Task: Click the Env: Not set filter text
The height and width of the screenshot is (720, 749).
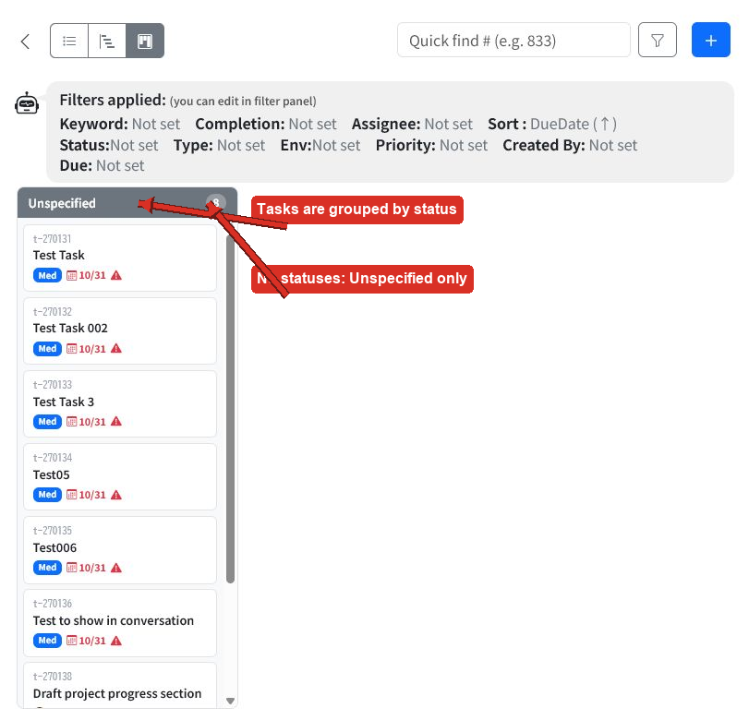Action: [x=320, y=145]
